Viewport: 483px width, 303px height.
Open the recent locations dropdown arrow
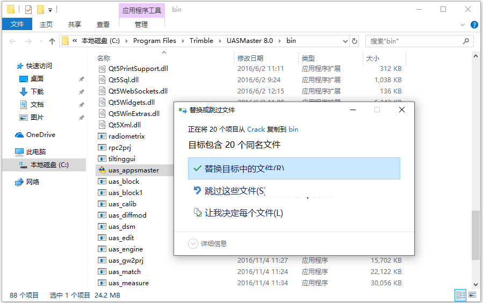(41, 41)
